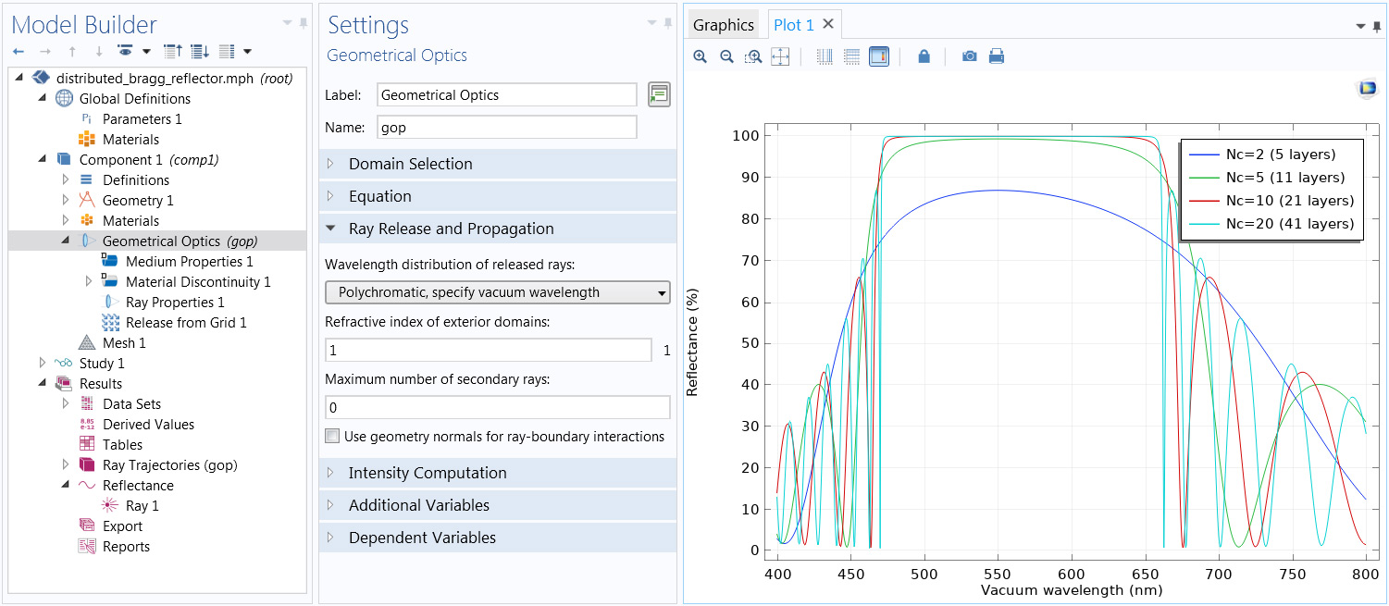Open the wavelength distribution dropdown
The image size is (1389, 606).
497,292
